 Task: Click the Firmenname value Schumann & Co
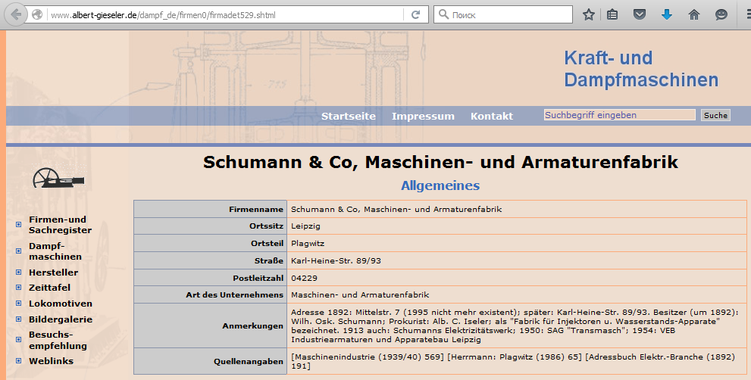[396, 209]
